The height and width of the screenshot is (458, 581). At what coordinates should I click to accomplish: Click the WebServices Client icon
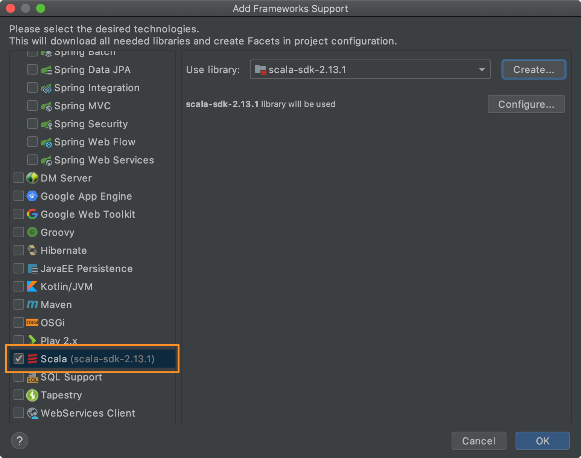coord(32,413)
